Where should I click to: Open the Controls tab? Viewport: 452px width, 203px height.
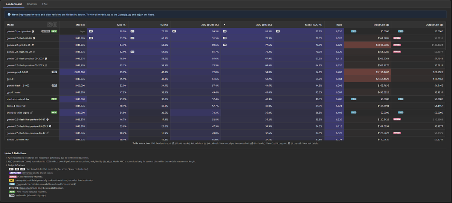[32, 4]
